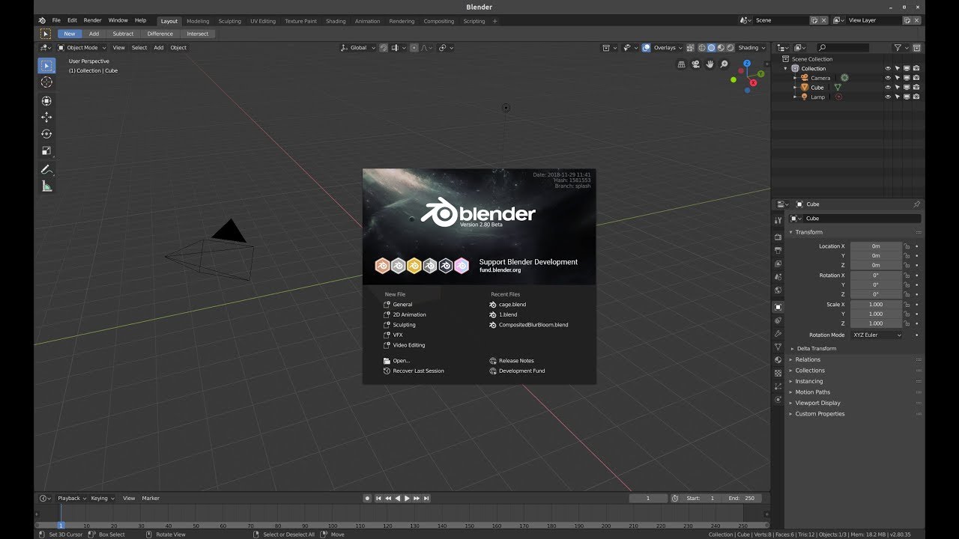Image resolution: width=959 pixels, height=539 pixels.
Task: Select the 3D Cursor tool
Action: pos(46,82)
